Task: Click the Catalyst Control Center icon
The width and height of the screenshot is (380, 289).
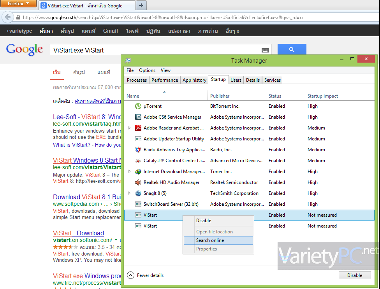Action: pyautogui.click(x=138, y=161)
